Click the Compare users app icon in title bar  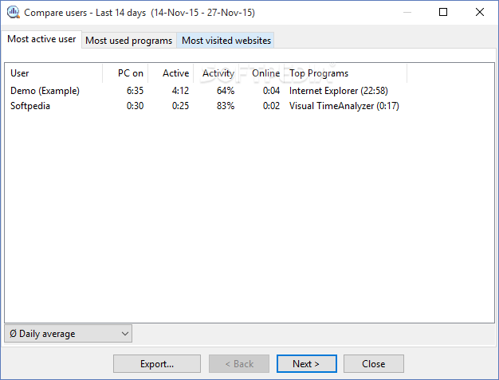click(x=13, y=12)
